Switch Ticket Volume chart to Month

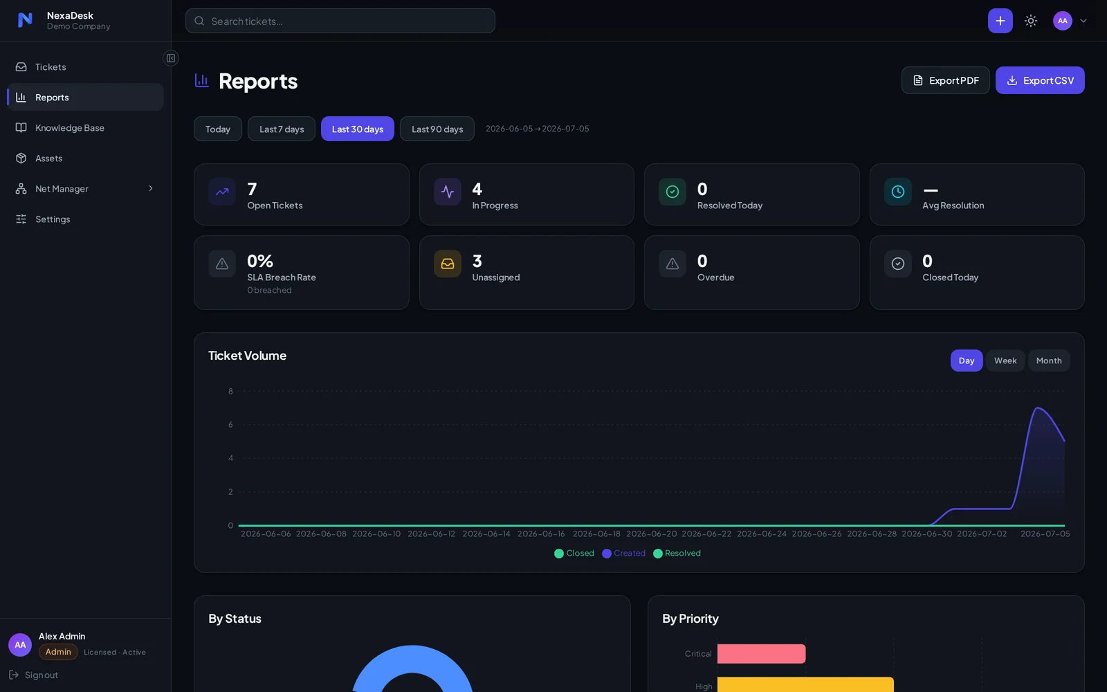(x=1049, y=361)
